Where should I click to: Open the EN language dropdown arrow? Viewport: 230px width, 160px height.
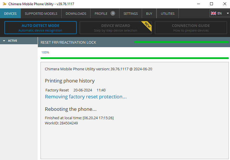[x=228, y=13]
